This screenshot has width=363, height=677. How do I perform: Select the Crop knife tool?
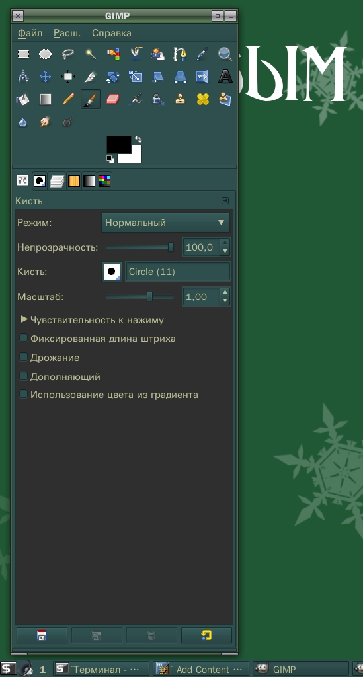(90, 77)
